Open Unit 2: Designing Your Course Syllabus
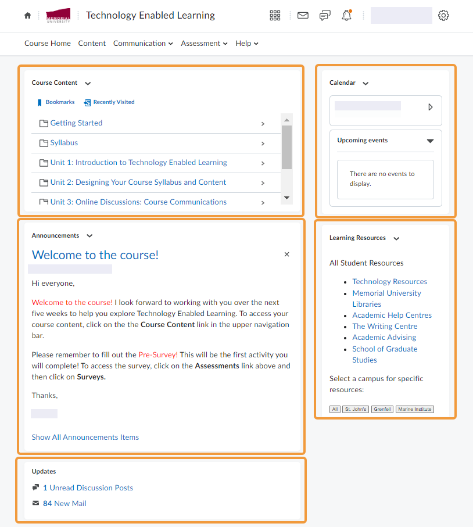 click(138, 182)
